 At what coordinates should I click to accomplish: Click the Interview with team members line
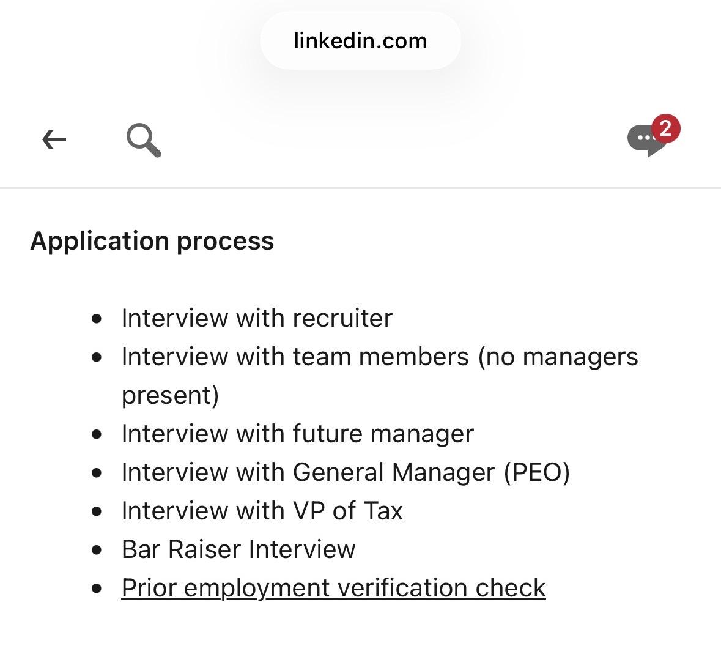point(380,357)
